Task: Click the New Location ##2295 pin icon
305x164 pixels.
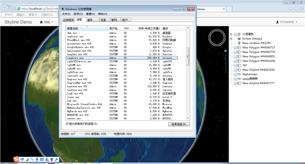Action: pyautogui.click(x=239, y=43)
